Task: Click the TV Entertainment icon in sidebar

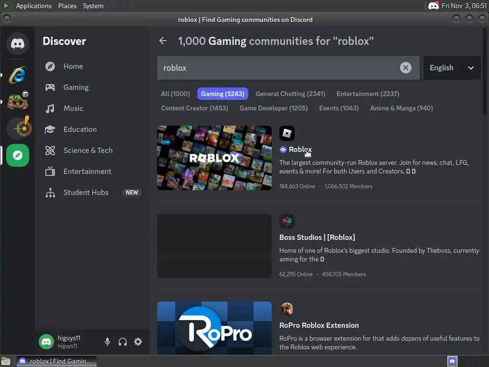Action: 50,172
